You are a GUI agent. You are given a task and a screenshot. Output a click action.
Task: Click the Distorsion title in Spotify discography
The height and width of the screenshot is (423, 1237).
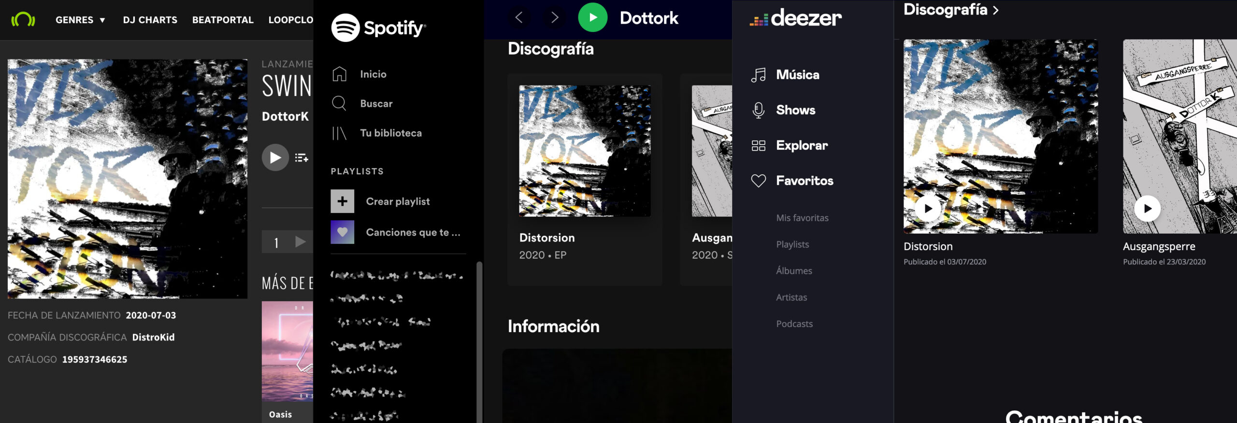547,238
